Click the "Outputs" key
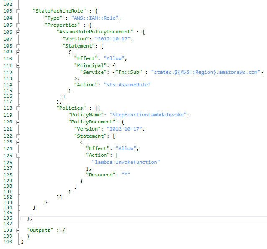 (x=40, y=230)
